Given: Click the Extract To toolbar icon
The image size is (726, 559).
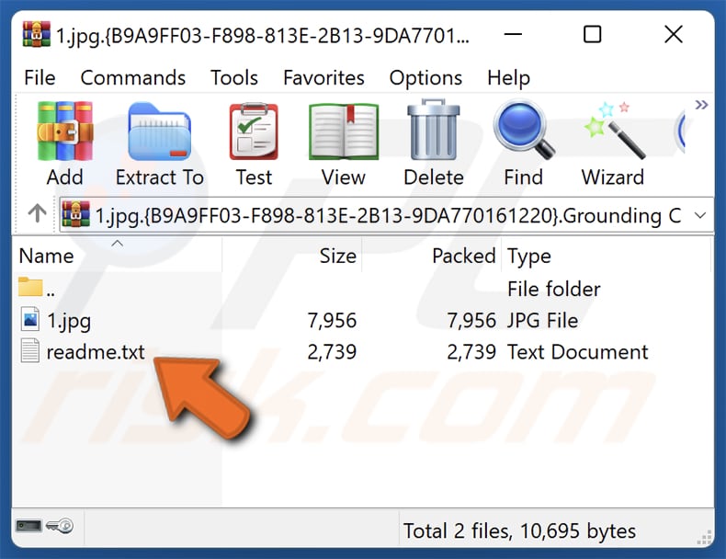Looking at the screenshot, I should pyautogui.click(x=159, y=131).
